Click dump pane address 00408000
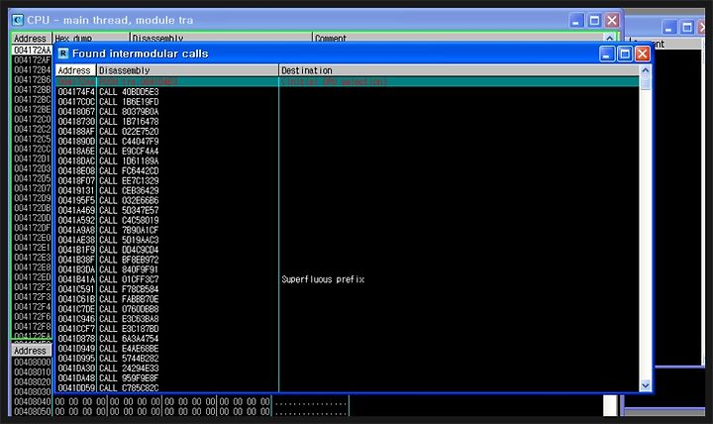Image resolution: width=713 pixels, height=424 pixels. pos(32,363)
